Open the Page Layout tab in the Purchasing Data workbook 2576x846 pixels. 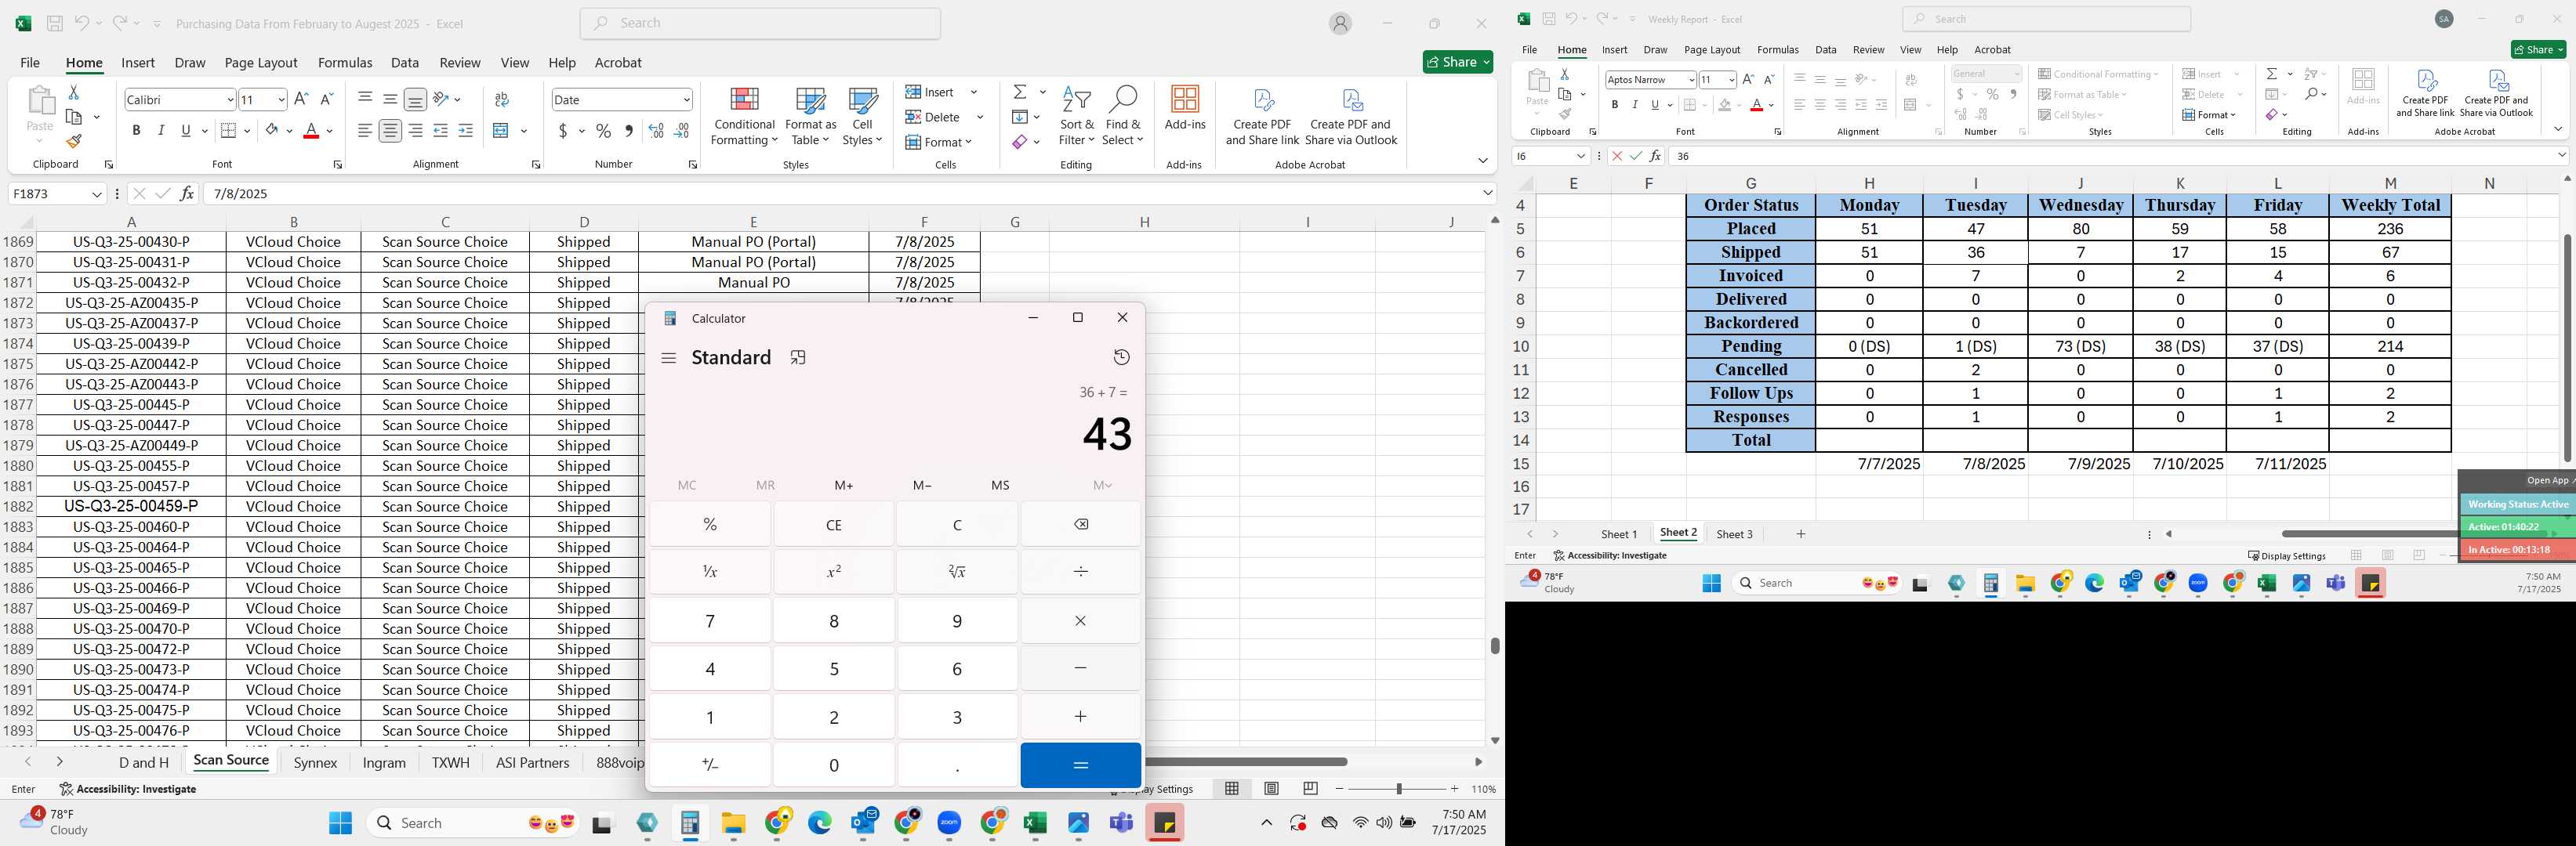(x=261, y=62)
